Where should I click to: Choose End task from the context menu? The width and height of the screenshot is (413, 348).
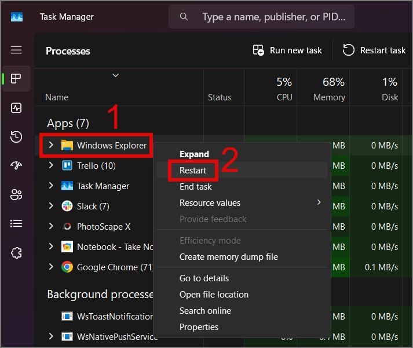tap(242, 187)
